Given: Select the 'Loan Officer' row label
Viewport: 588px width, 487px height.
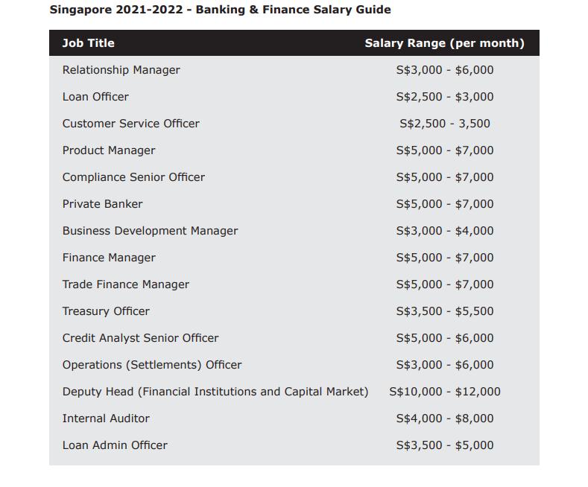Looking at the screenshot, I should [x=95, y=97].
